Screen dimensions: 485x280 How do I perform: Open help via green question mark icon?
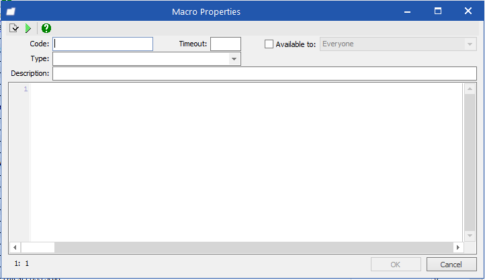(x=46, y=28)
